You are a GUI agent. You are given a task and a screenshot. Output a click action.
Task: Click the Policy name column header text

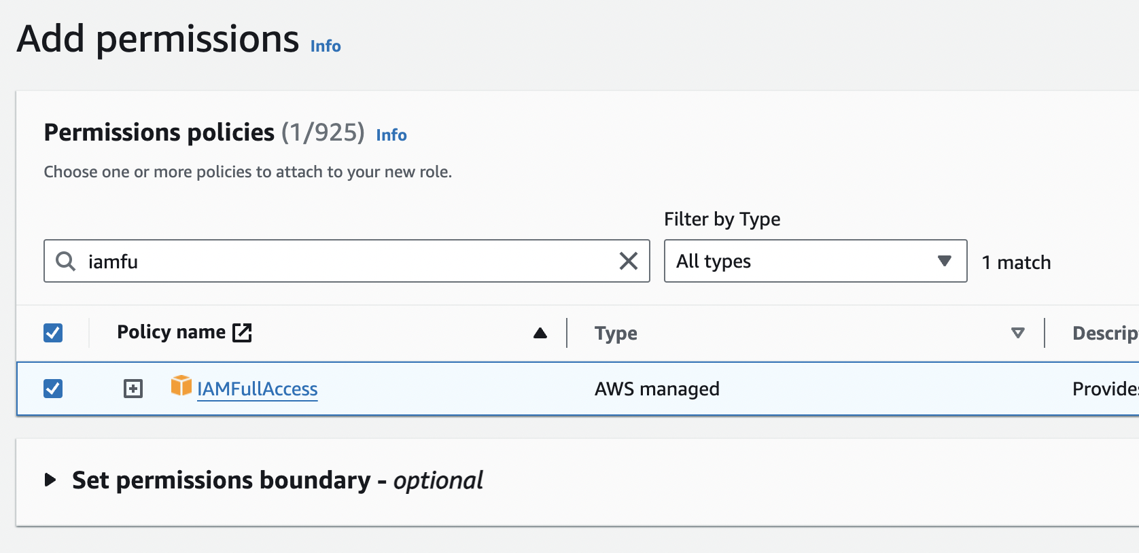tap(171, 332)
